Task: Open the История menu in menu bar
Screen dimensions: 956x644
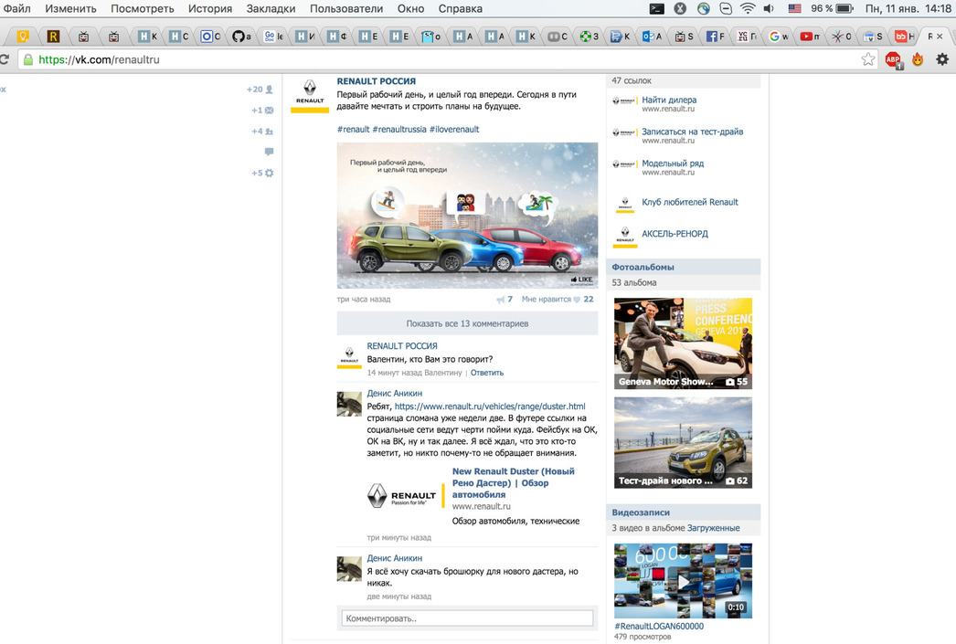Action: click(x=210, y=8)
